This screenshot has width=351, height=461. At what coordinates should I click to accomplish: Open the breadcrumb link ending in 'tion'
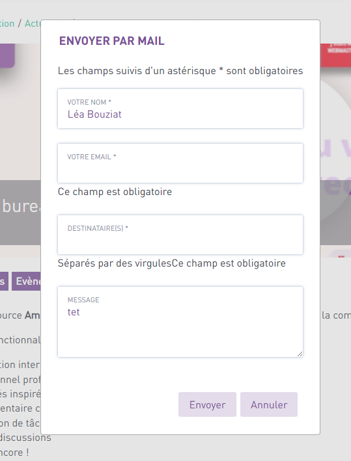[7, 23]
